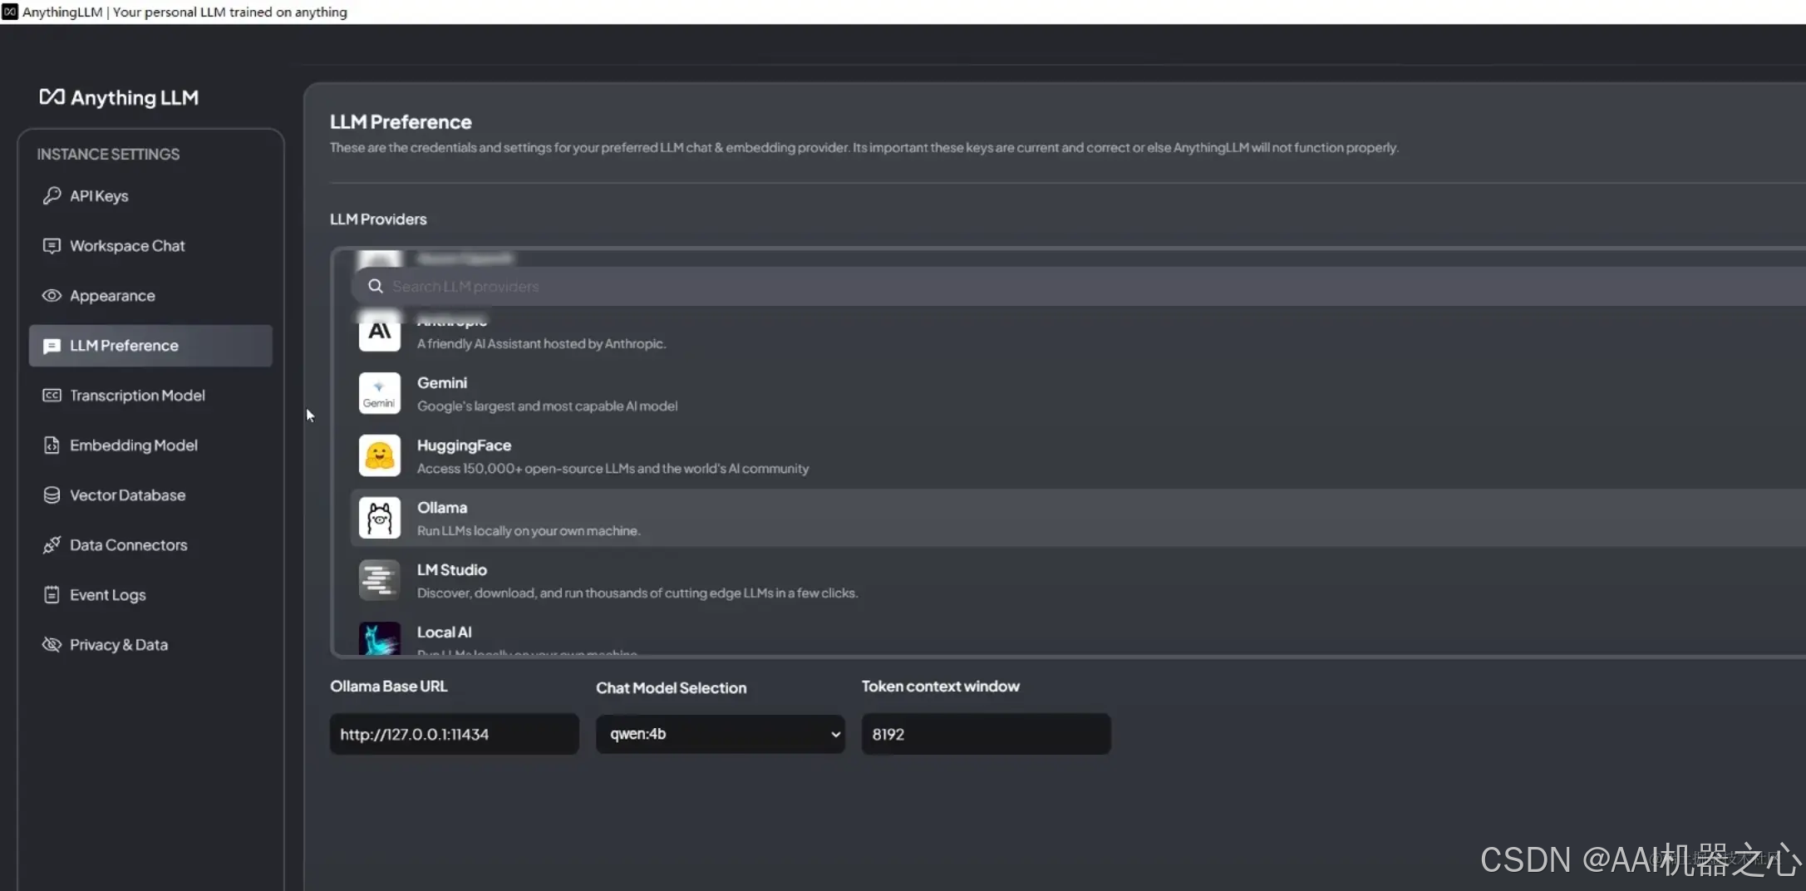Expand the Chat Model Selection dropdown
The width and height of the screenshot is (1806, 891).
721,734
